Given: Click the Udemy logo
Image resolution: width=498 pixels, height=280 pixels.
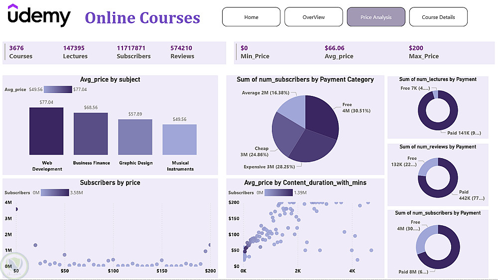Looking at the screenshot, I should point(39,15).
